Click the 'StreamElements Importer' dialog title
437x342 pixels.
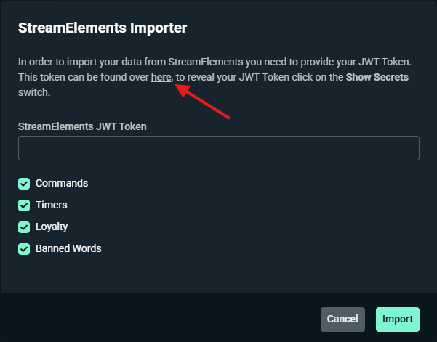pos(103,29)
